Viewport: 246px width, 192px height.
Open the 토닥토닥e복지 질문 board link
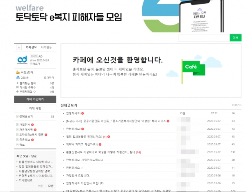pyautogui.click(x=31, y=134)
